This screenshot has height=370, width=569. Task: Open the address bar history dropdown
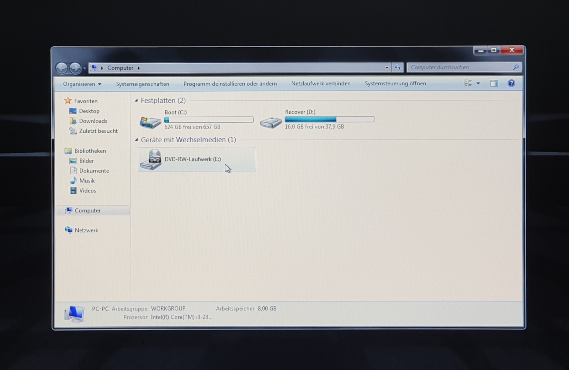(x=387, y=68)
